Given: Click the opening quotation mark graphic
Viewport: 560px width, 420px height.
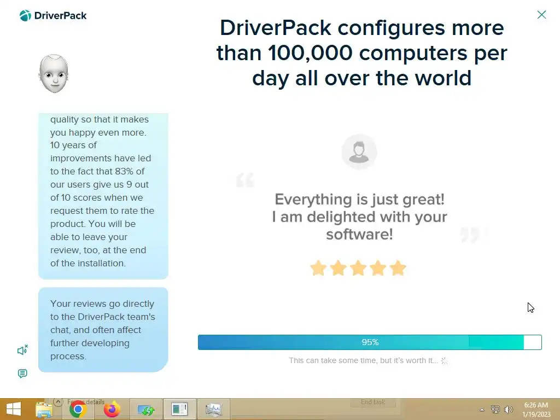Looking at the screenshot, I should pyautogui.click(x=245, y=180).
